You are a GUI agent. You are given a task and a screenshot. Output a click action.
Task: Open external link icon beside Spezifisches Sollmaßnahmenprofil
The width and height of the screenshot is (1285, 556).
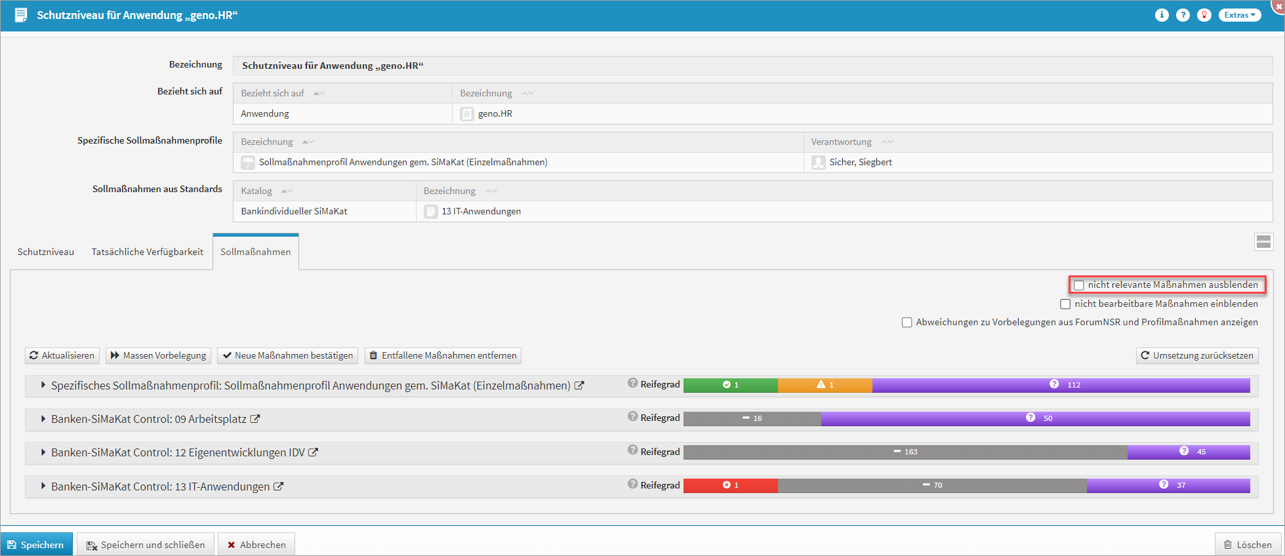point(579,386)
